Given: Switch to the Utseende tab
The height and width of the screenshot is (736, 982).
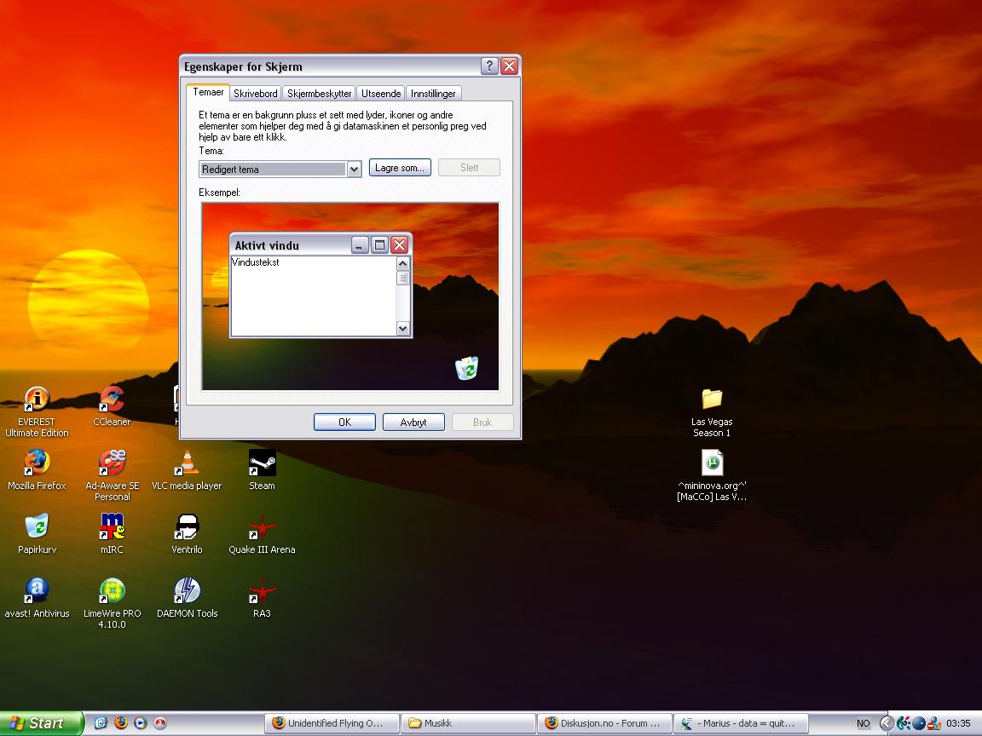Looking at the screenshot, I should [x=381, y=93].
